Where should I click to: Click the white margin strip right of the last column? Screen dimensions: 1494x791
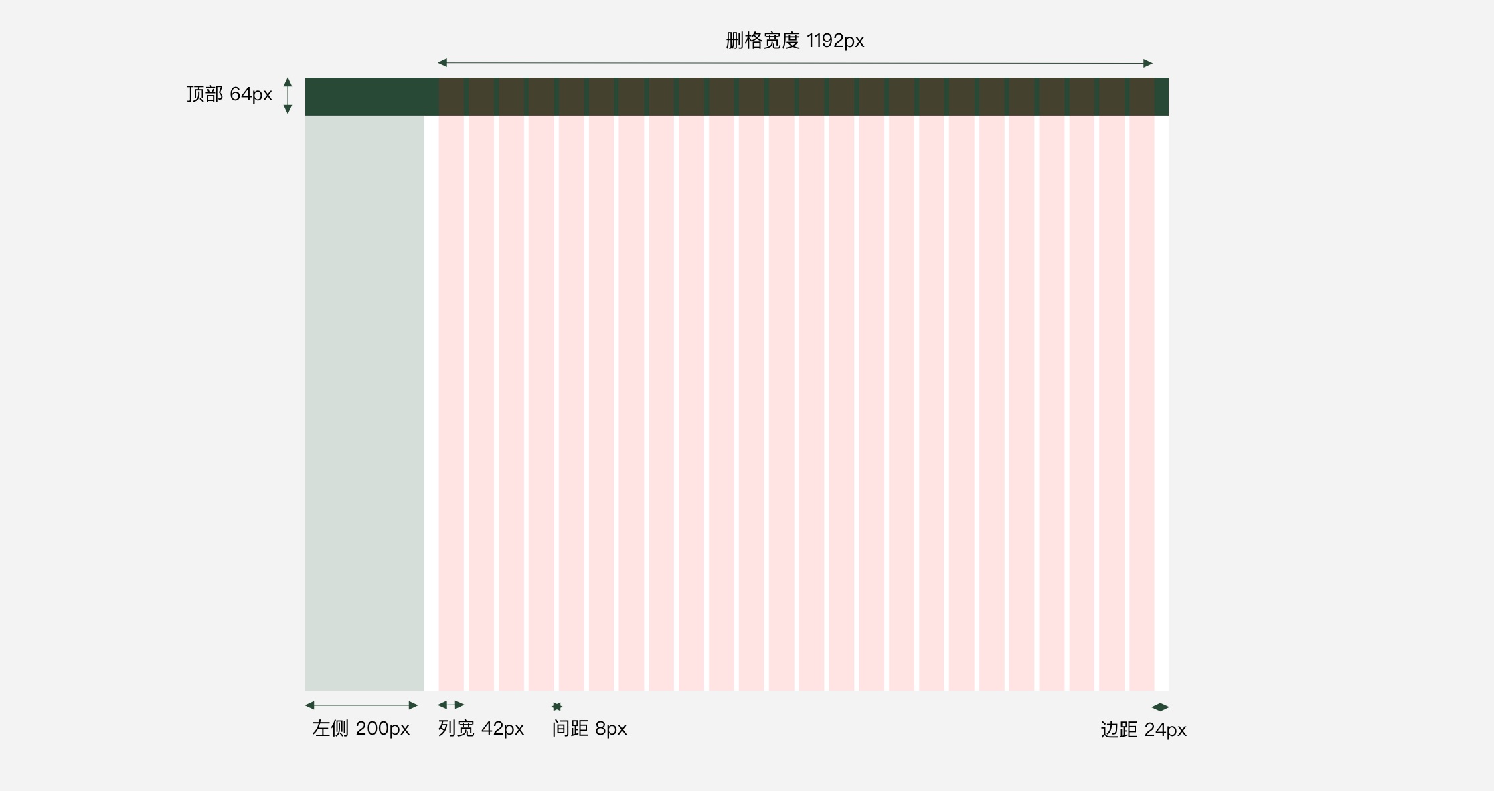1161,402
